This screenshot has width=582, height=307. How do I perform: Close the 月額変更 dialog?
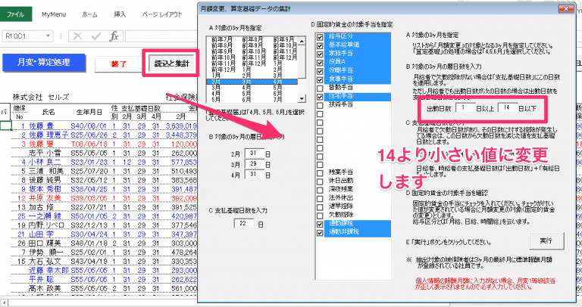[565, 8]
